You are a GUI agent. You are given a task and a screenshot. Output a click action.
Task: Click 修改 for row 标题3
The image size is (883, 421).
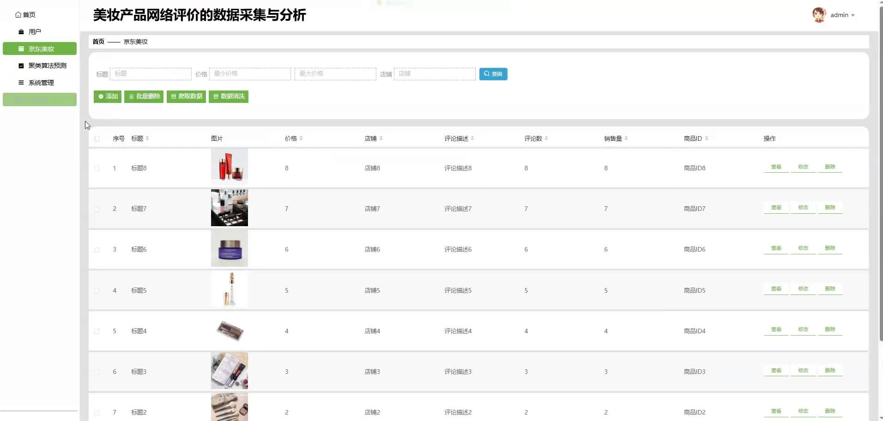click(803, 371)
